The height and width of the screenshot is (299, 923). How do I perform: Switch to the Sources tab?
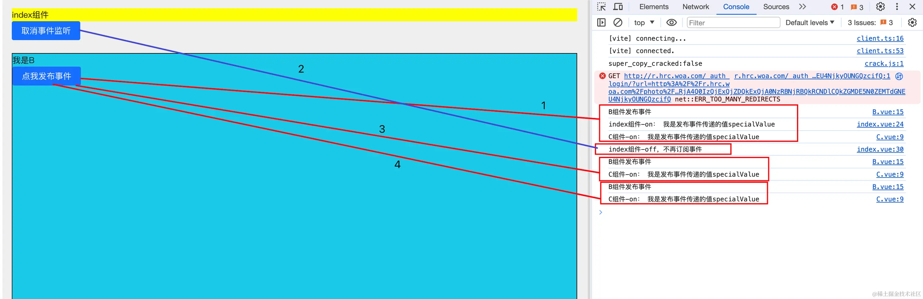coord(776,7)
